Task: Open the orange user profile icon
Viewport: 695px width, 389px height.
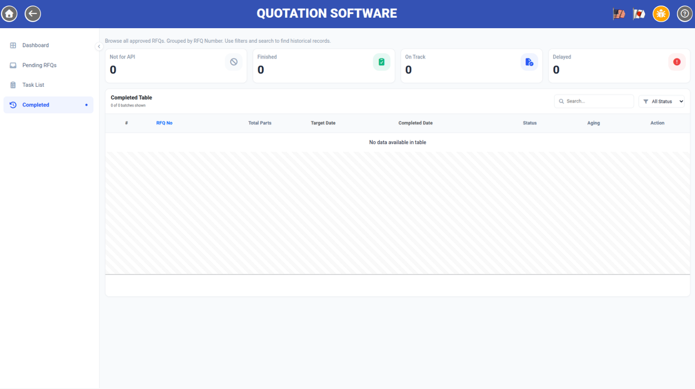Action: (x=661, y=14)
